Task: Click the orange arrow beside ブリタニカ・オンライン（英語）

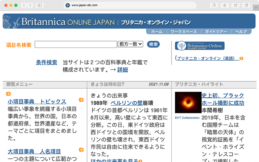Action: (241, 58)
